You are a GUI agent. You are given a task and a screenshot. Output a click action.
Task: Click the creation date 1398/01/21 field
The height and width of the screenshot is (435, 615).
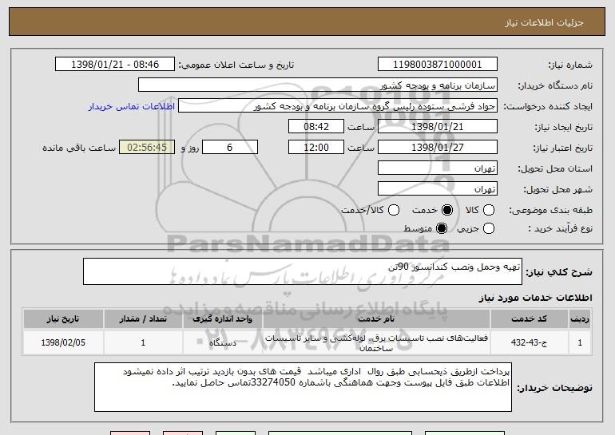(x=438, y=127)
